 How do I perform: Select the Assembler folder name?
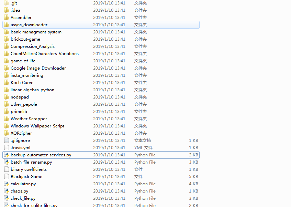point(21,18)
